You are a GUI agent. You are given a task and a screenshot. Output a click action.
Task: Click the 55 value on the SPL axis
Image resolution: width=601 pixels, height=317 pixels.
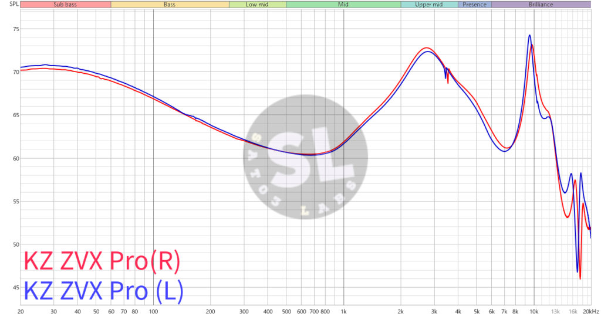(15, 202)
